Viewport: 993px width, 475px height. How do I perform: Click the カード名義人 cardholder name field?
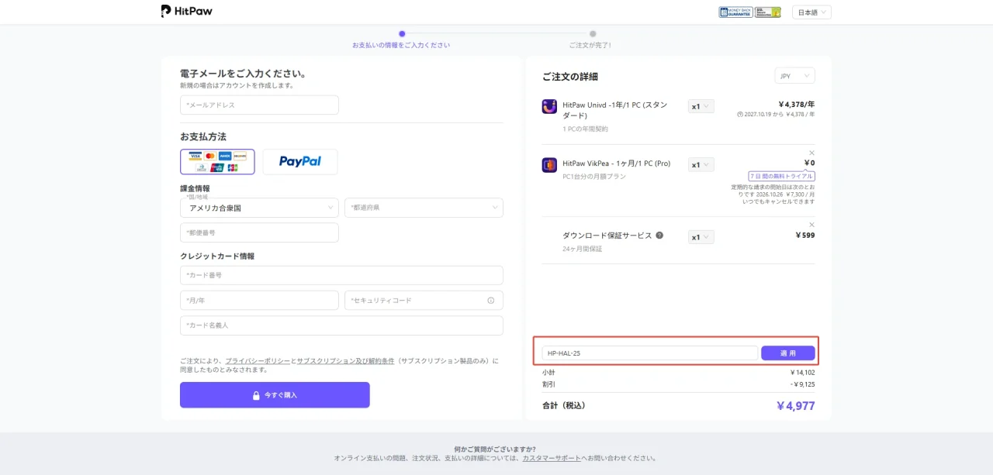(x=341, y=325)
